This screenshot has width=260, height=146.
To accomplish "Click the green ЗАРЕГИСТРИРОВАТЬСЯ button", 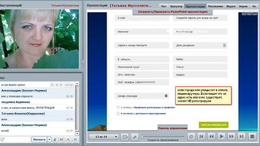I will pyautogui.click(x=214, y=125).
